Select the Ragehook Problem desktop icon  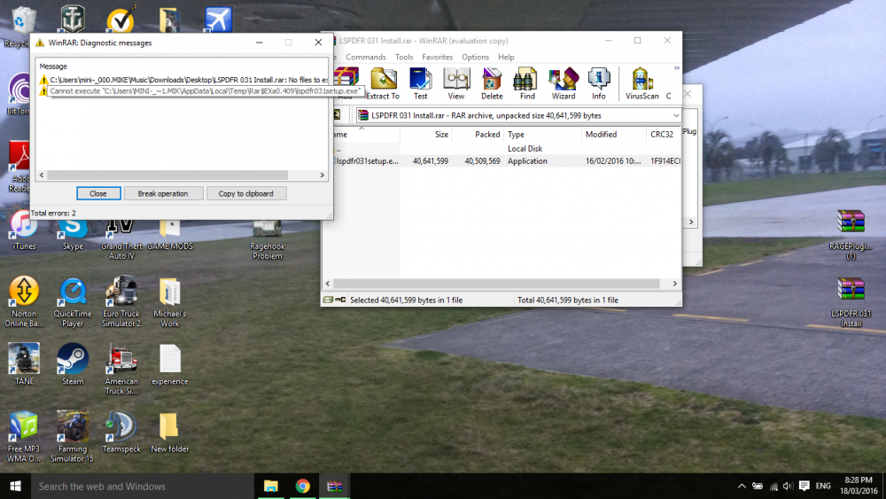pyautogui.click(x=268, y=239)
